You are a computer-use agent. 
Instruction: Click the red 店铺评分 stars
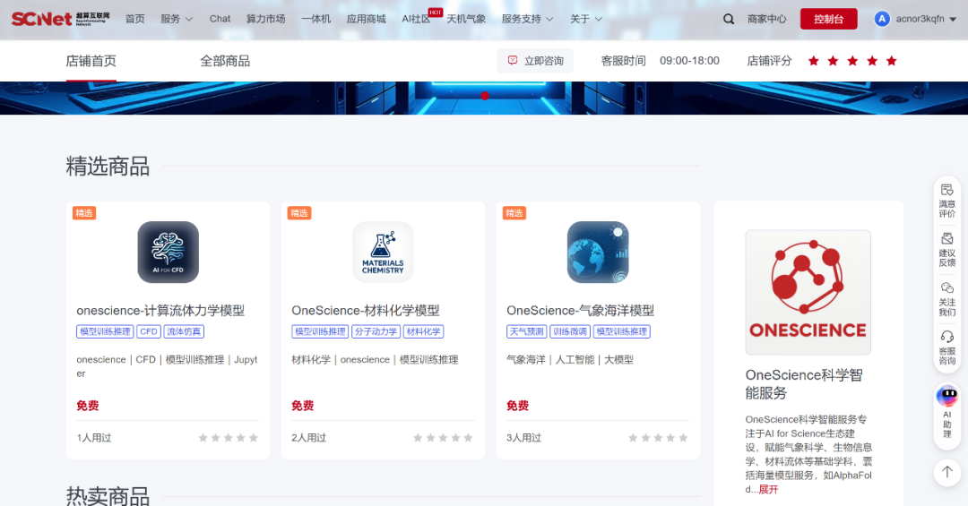tap(852, 61)
